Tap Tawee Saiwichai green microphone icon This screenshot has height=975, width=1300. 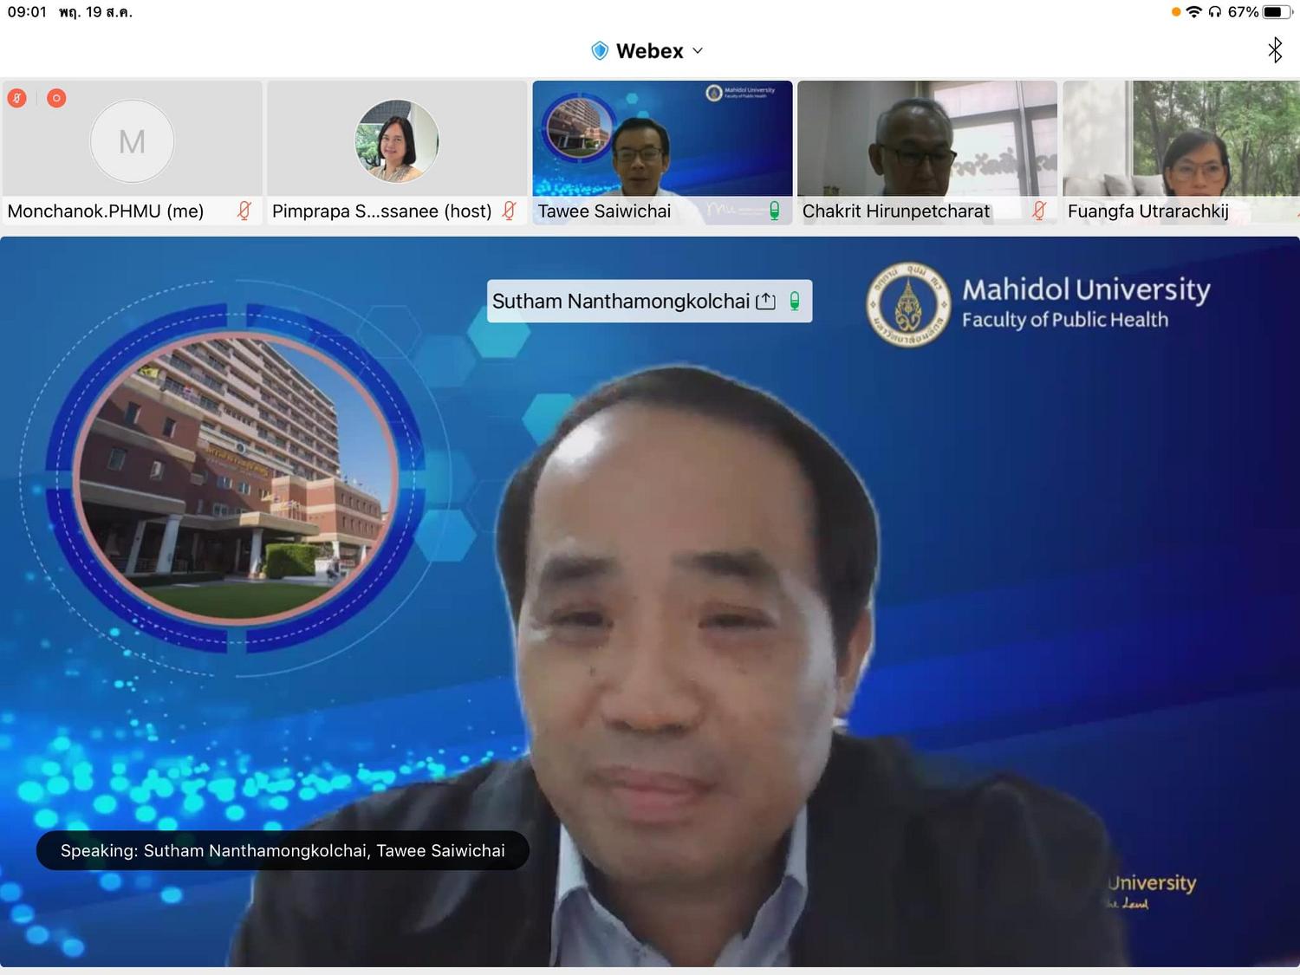[774, 211]
